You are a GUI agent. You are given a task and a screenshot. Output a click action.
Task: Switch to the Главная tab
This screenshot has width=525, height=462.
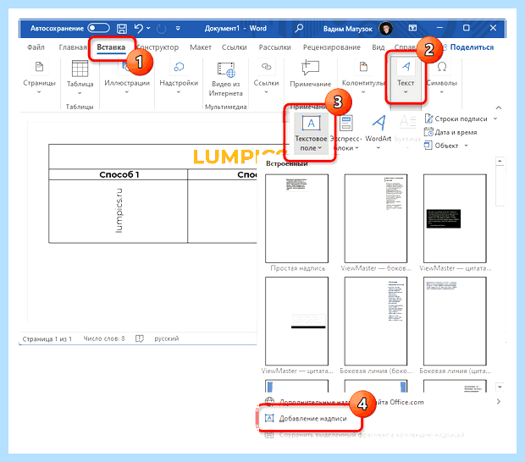tap(73, 47)
